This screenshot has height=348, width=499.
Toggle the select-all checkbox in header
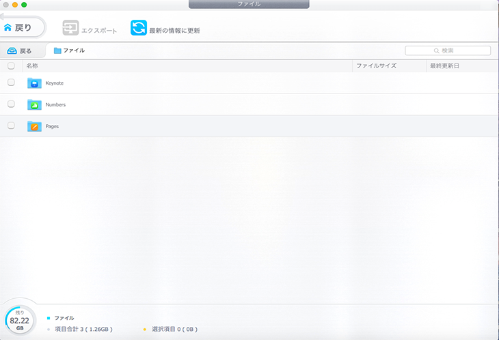click(11, 66)
